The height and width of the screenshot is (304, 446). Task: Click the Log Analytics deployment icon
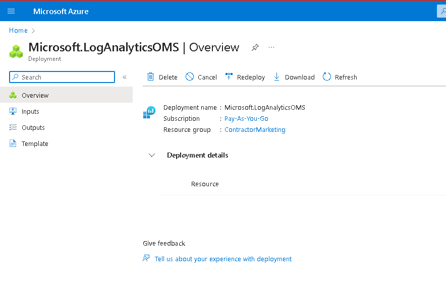click(149, 112)
